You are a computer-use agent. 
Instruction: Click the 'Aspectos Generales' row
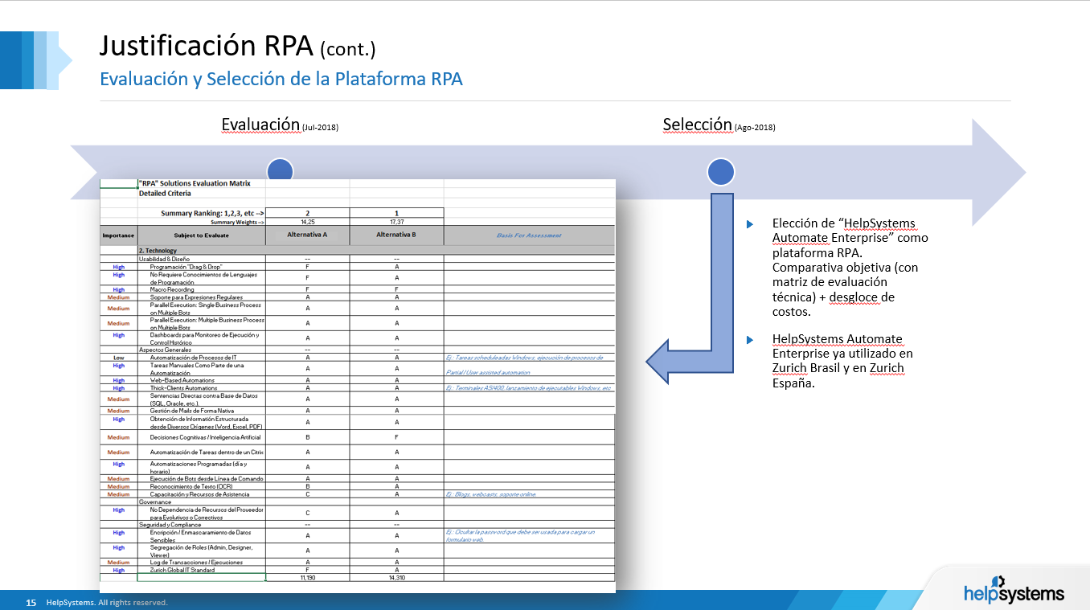(x=357, y=350)
